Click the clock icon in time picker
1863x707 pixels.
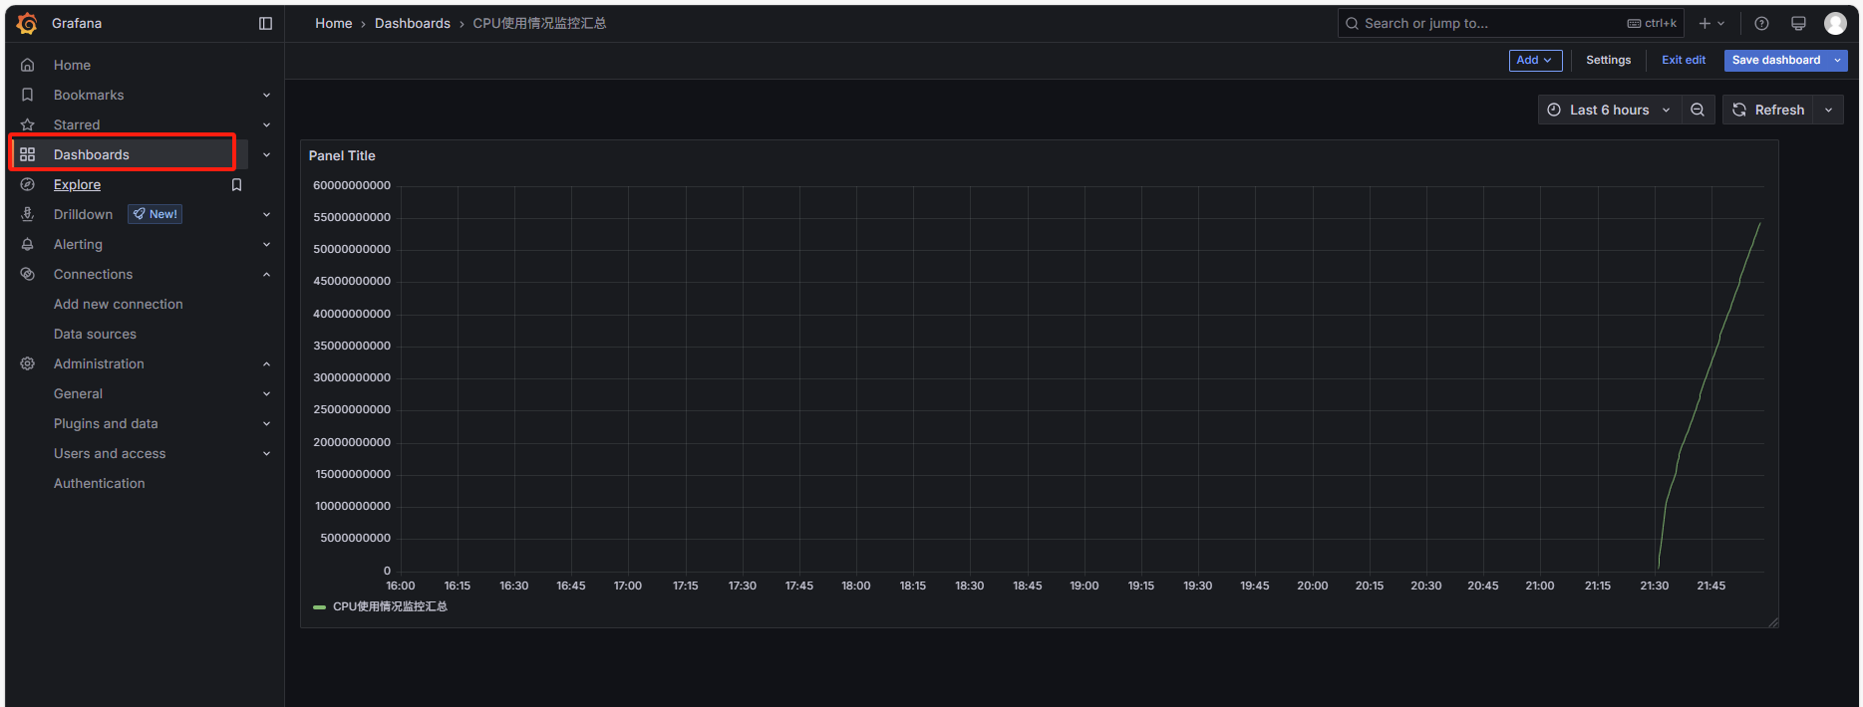[x=1554, y=110]
